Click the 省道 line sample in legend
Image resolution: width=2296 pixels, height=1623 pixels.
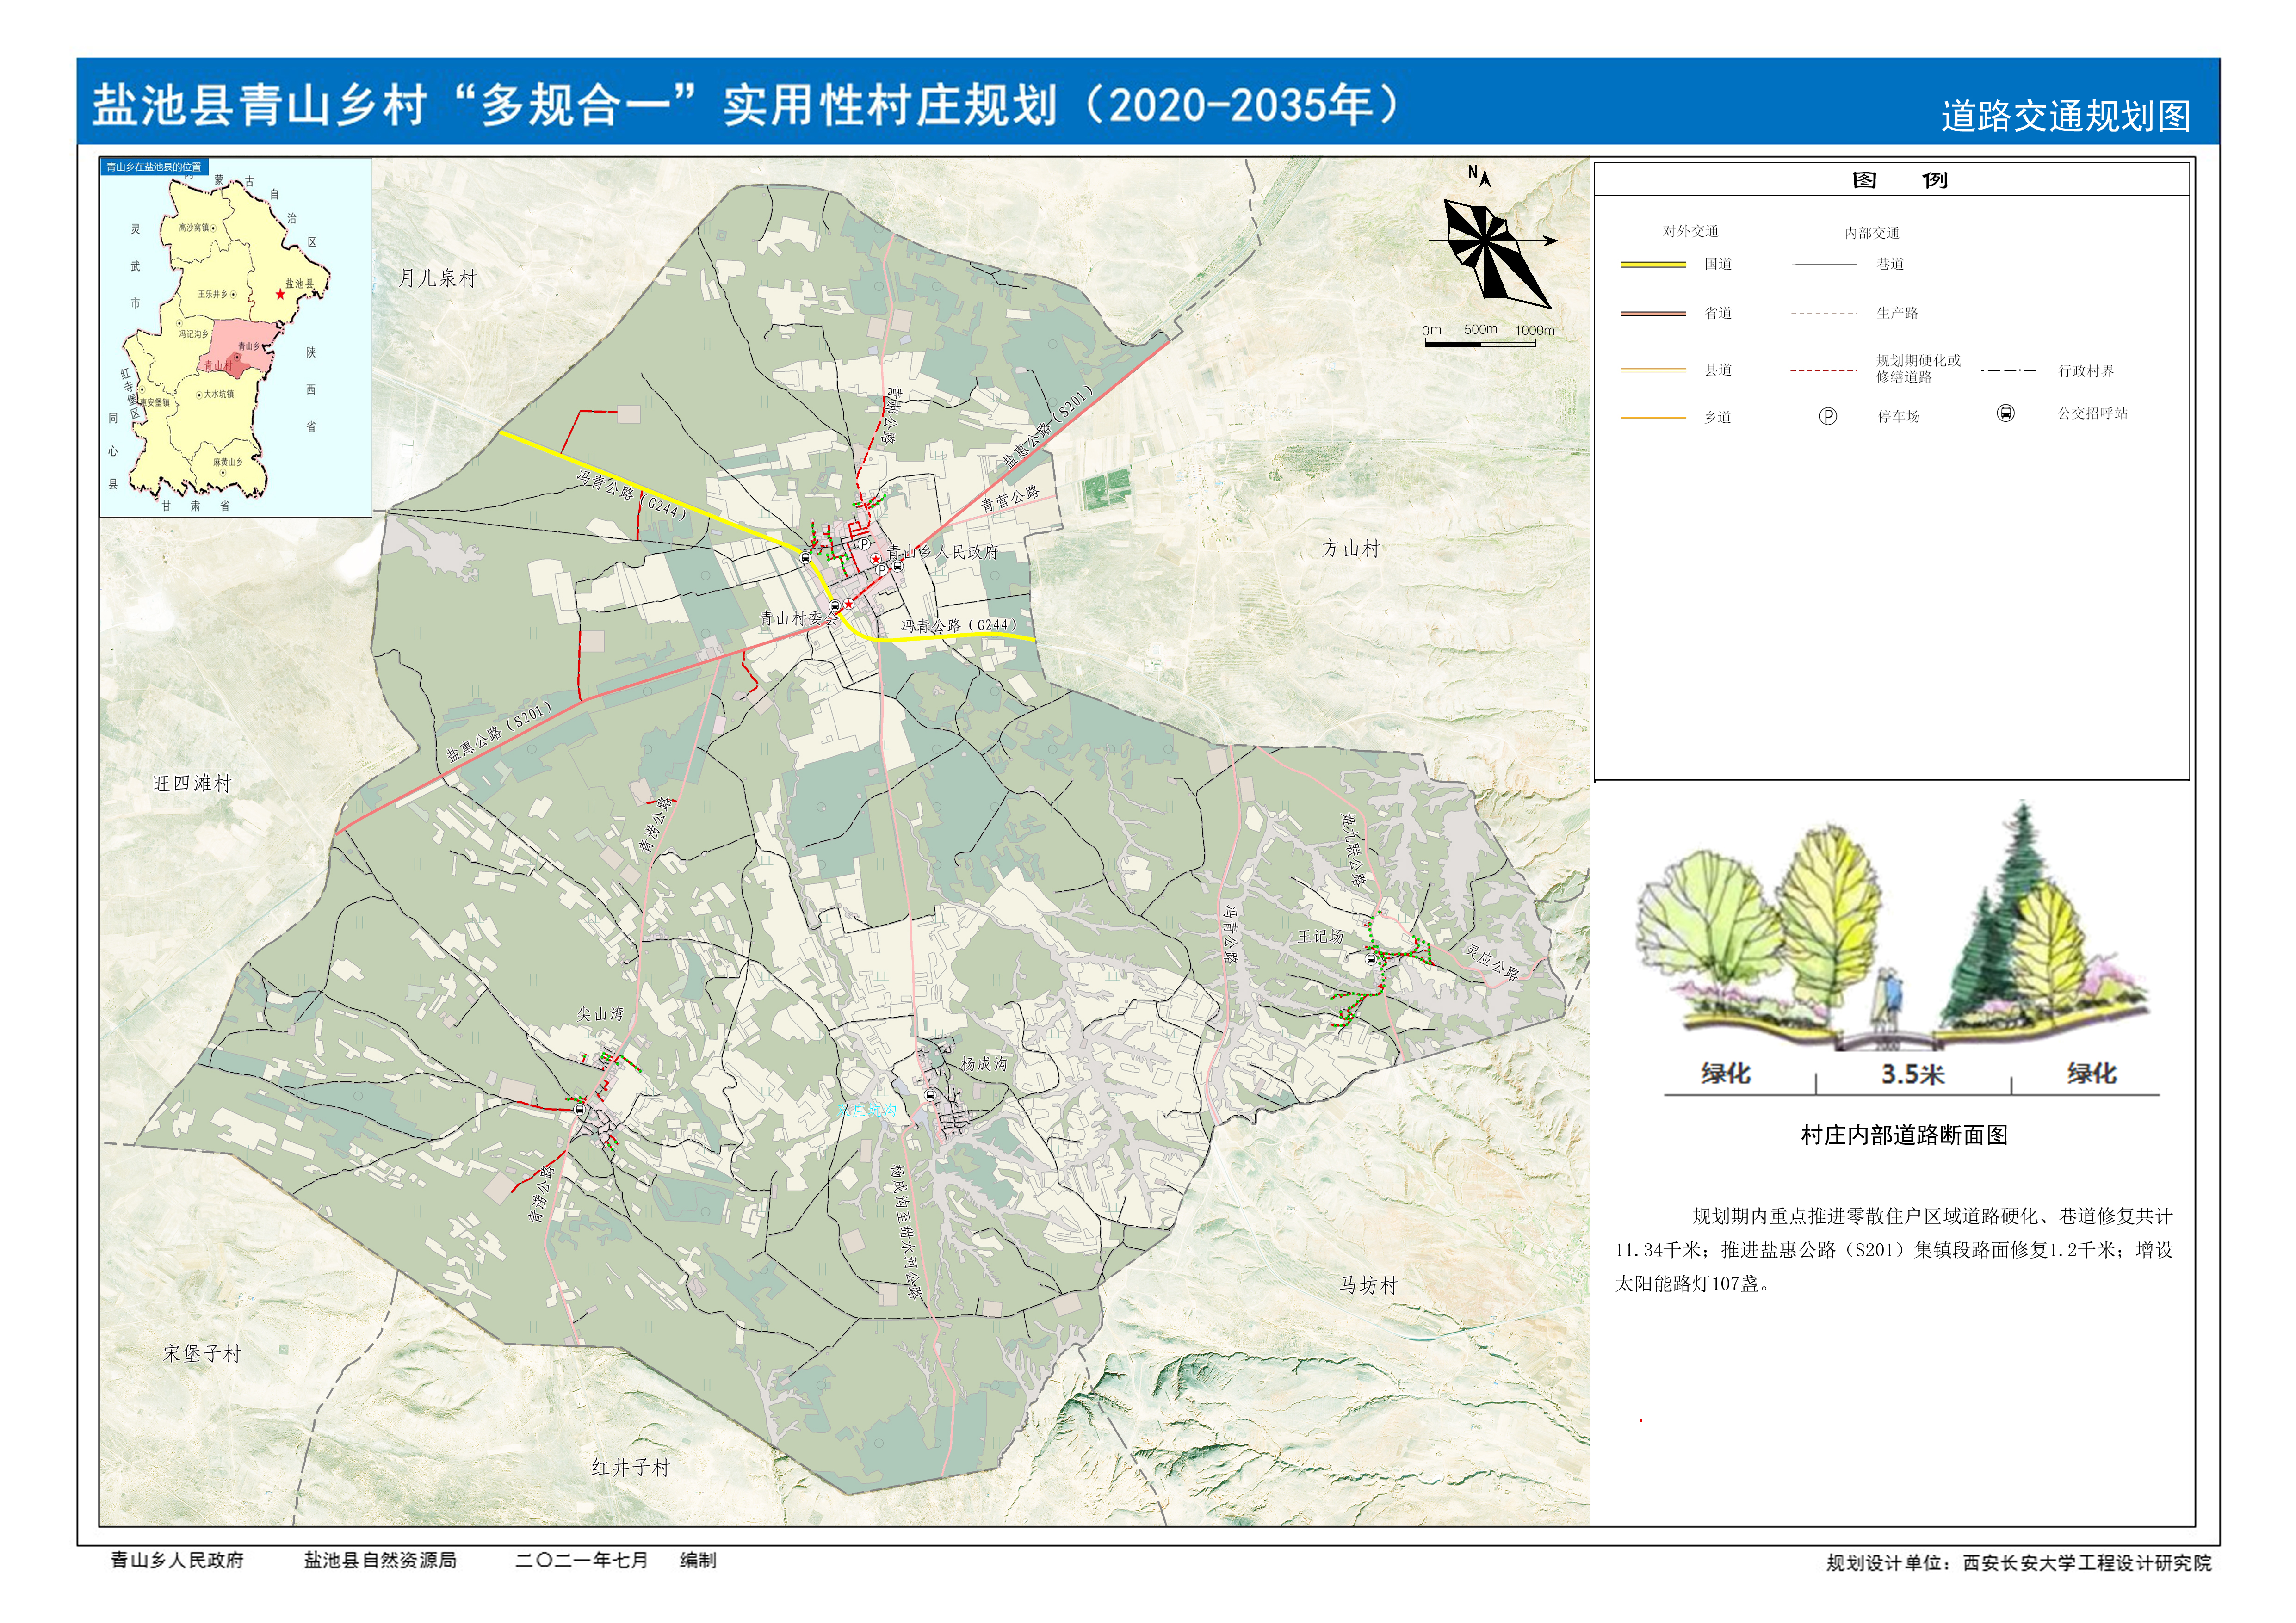[x=1652, y=313]
